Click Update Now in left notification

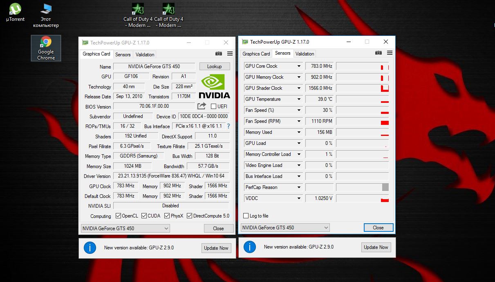[216, 248]
